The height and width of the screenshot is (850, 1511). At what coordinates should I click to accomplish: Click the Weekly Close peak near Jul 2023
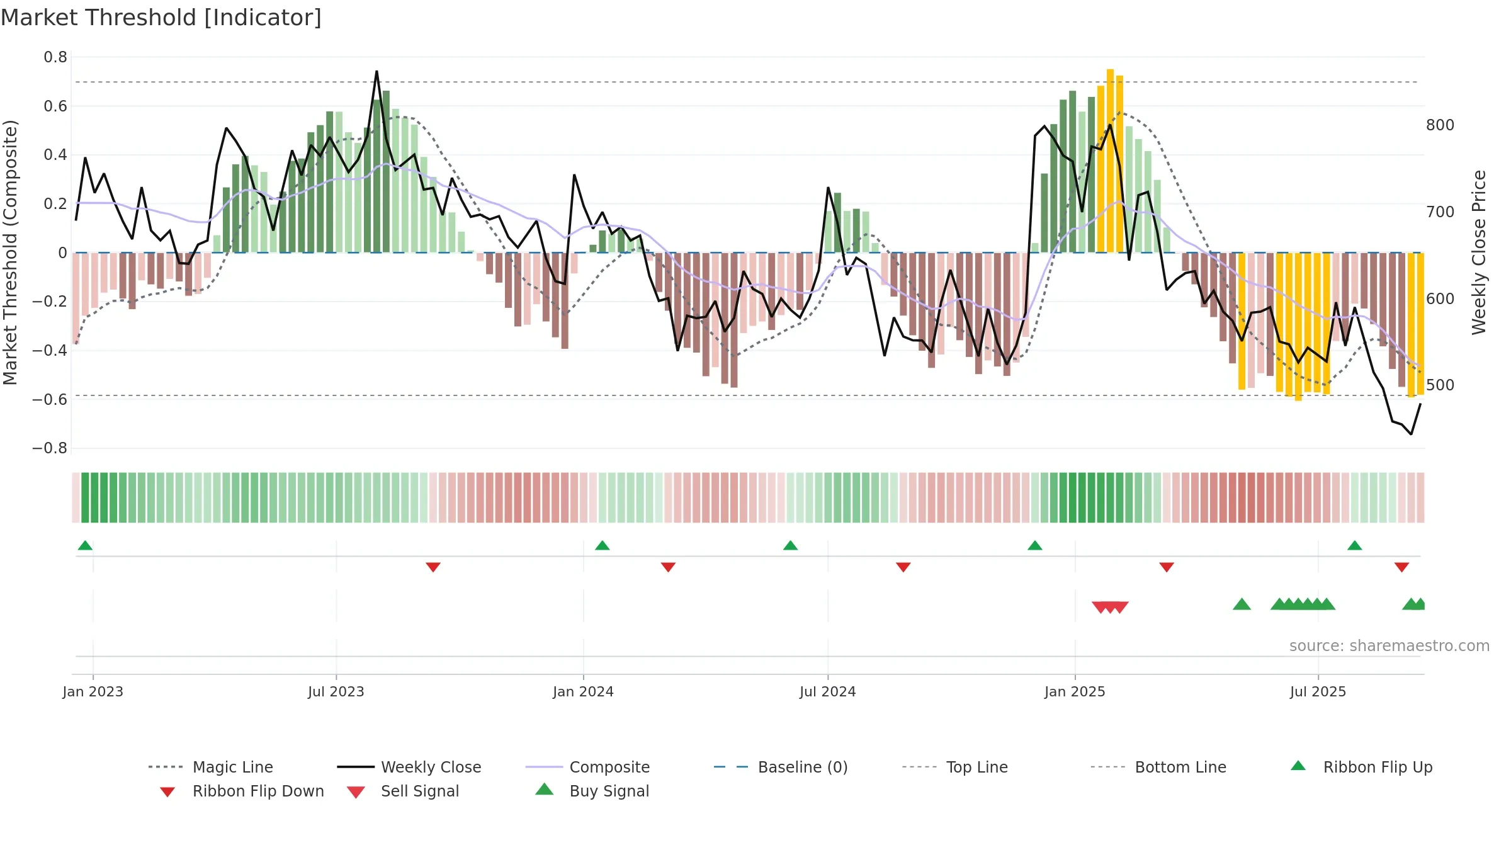(x=376, y=72)
